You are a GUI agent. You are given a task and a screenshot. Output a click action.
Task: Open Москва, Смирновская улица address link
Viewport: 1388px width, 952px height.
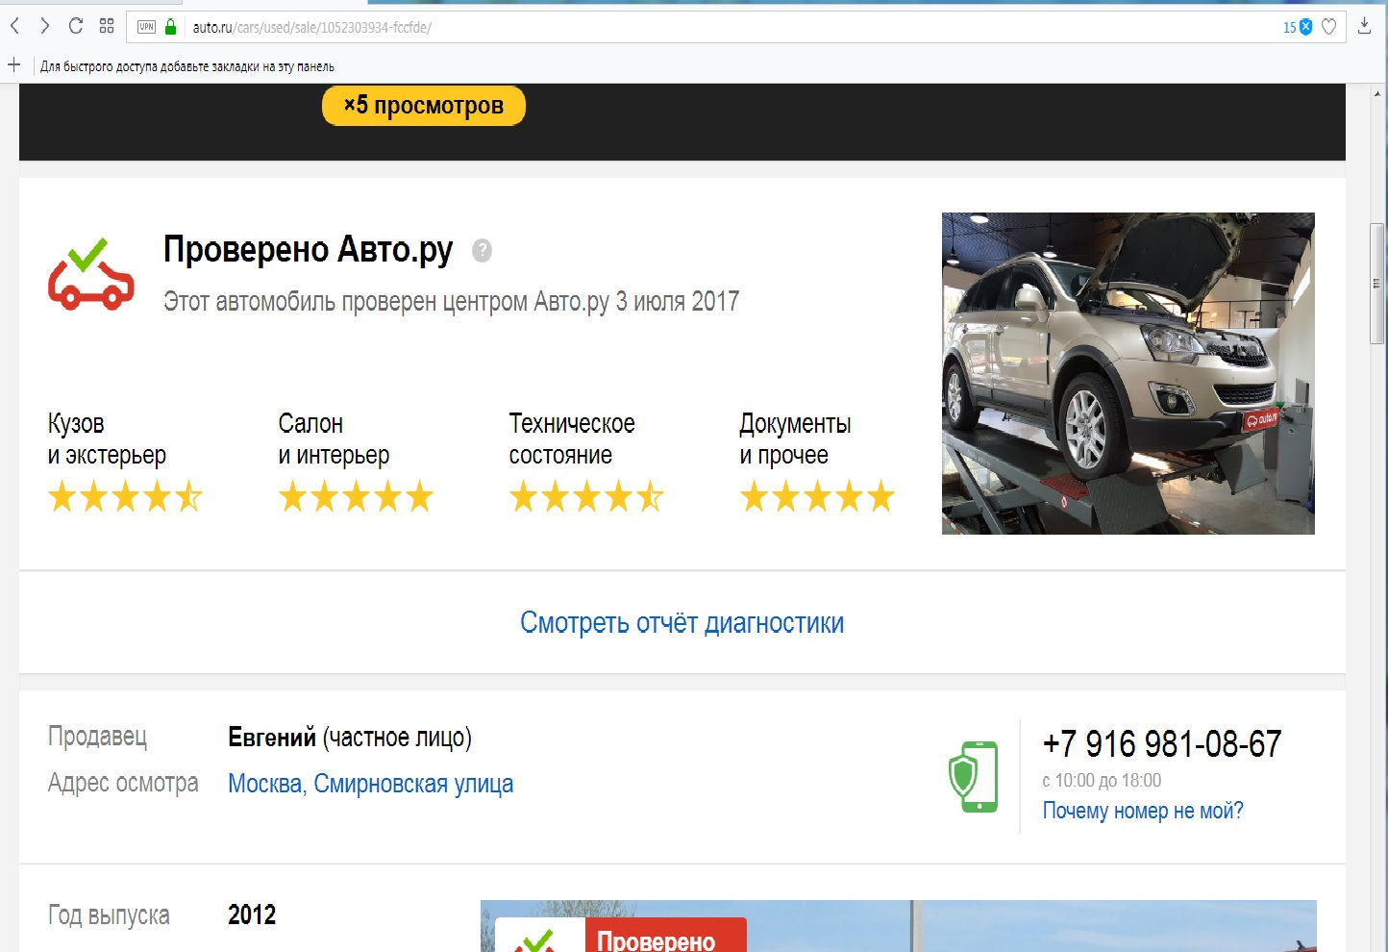pyautogui.click(x=370, y=784)
